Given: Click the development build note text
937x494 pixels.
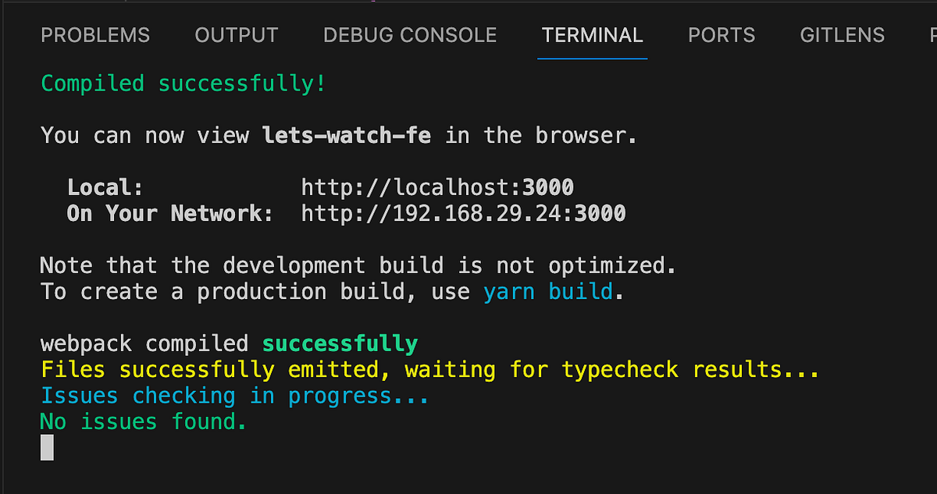Looking at the screenshot, I should [x=358, y=265].
